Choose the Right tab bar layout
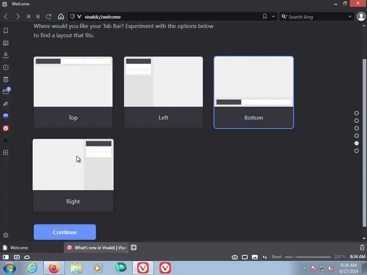This screenshot has width=367, height=275. [x=73, y=175]
